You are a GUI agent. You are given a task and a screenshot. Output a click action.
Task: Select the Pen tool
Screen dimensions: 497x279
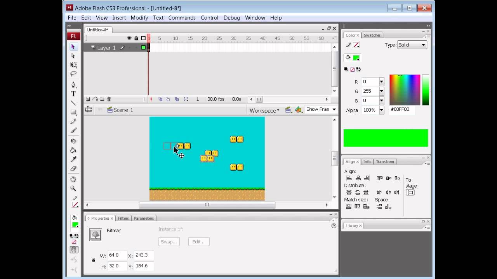[73, 84]
